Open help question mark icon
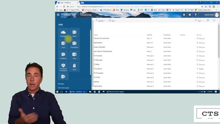The image size is (220, 124). pyautogui.click(x=196, y=15)
